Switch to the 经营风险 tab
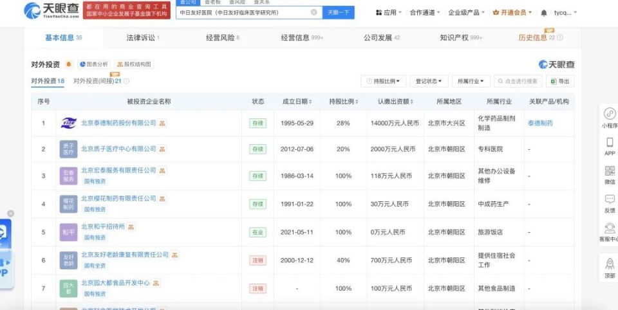Image resolution: width=618 pixels, height=310 pixels. [x=223, y=38]
